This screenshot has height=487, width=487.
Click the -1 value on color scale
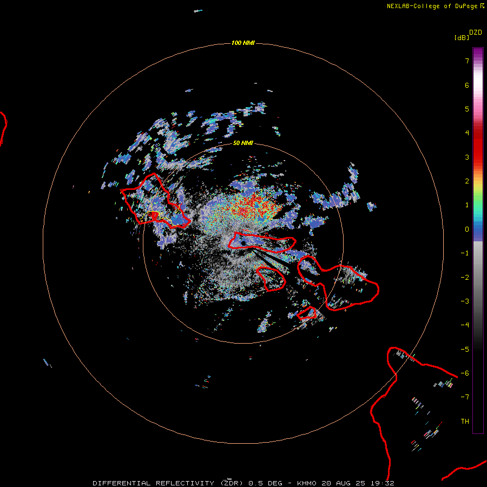[x=465, y=253]
